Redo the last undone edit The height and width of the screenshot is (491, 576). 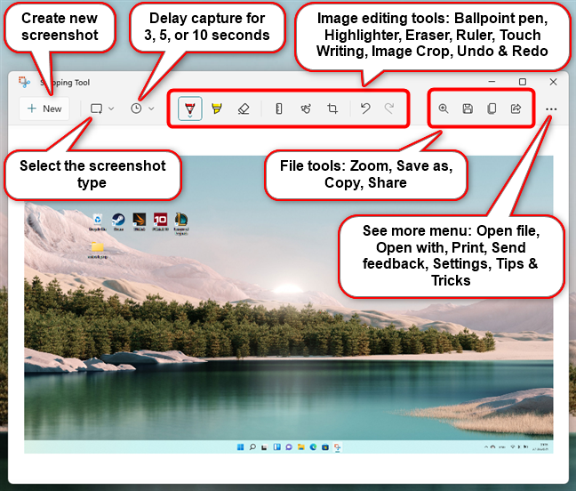coord(389,109)
